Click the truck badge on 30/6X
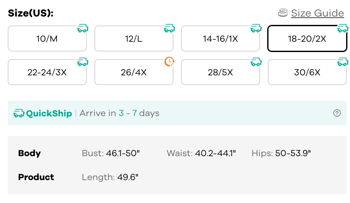The height and width of the screenshot is (203, 350). [343, 62]
